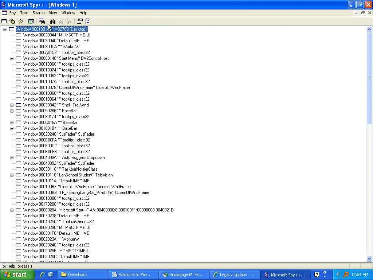
Task: Click the Properties toolbar icon
Action: coord(79,22)
